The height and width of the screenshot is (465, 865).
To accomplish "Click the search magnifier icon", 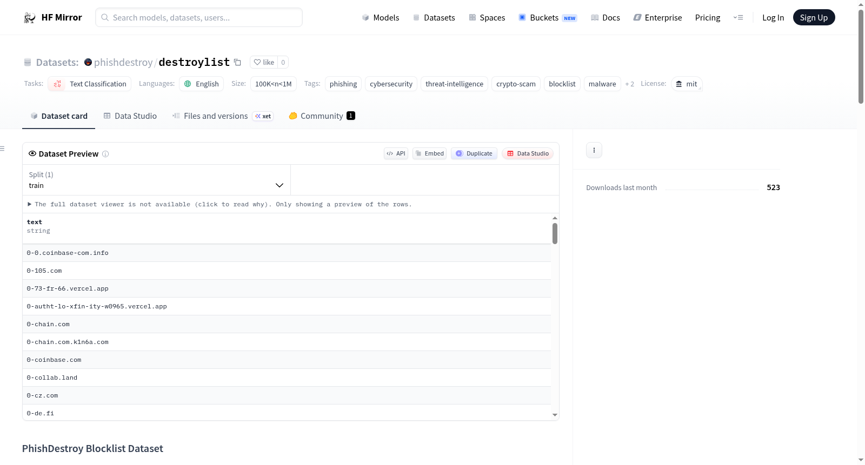I will [x=105, y=17].
